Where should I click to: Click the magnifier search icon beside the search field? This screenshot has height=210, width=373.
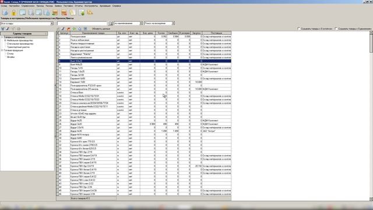pyautogui.click(x=110, y=23)
